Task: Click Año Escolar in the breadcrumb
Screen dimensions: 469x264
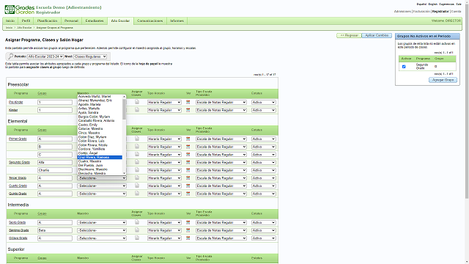Action: tap(24, 28)
